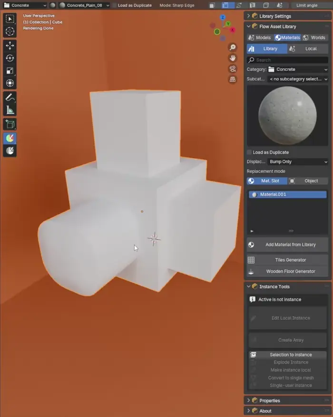Click the linked object mode icon in header

point(266,5)
